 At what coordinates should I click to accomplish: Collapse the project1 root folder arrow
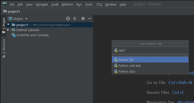[x=8, y=25]
